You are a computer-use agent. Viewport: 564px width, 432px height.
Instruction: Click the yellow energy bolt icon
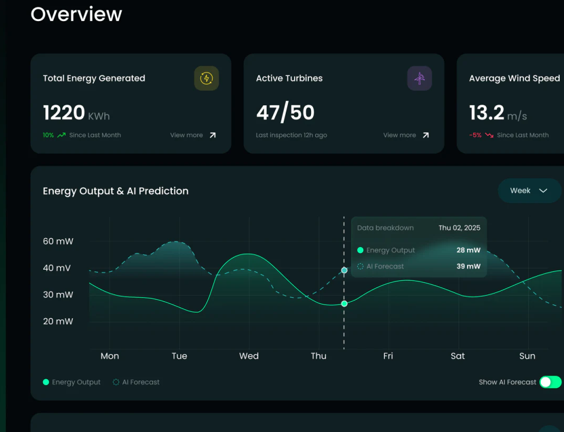tap(207, 78)
